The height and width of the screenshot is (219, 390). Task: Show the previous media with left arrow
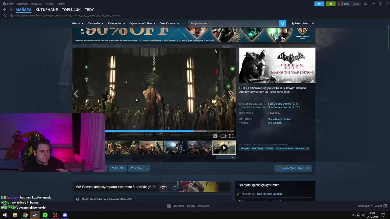tap(76, 94)
